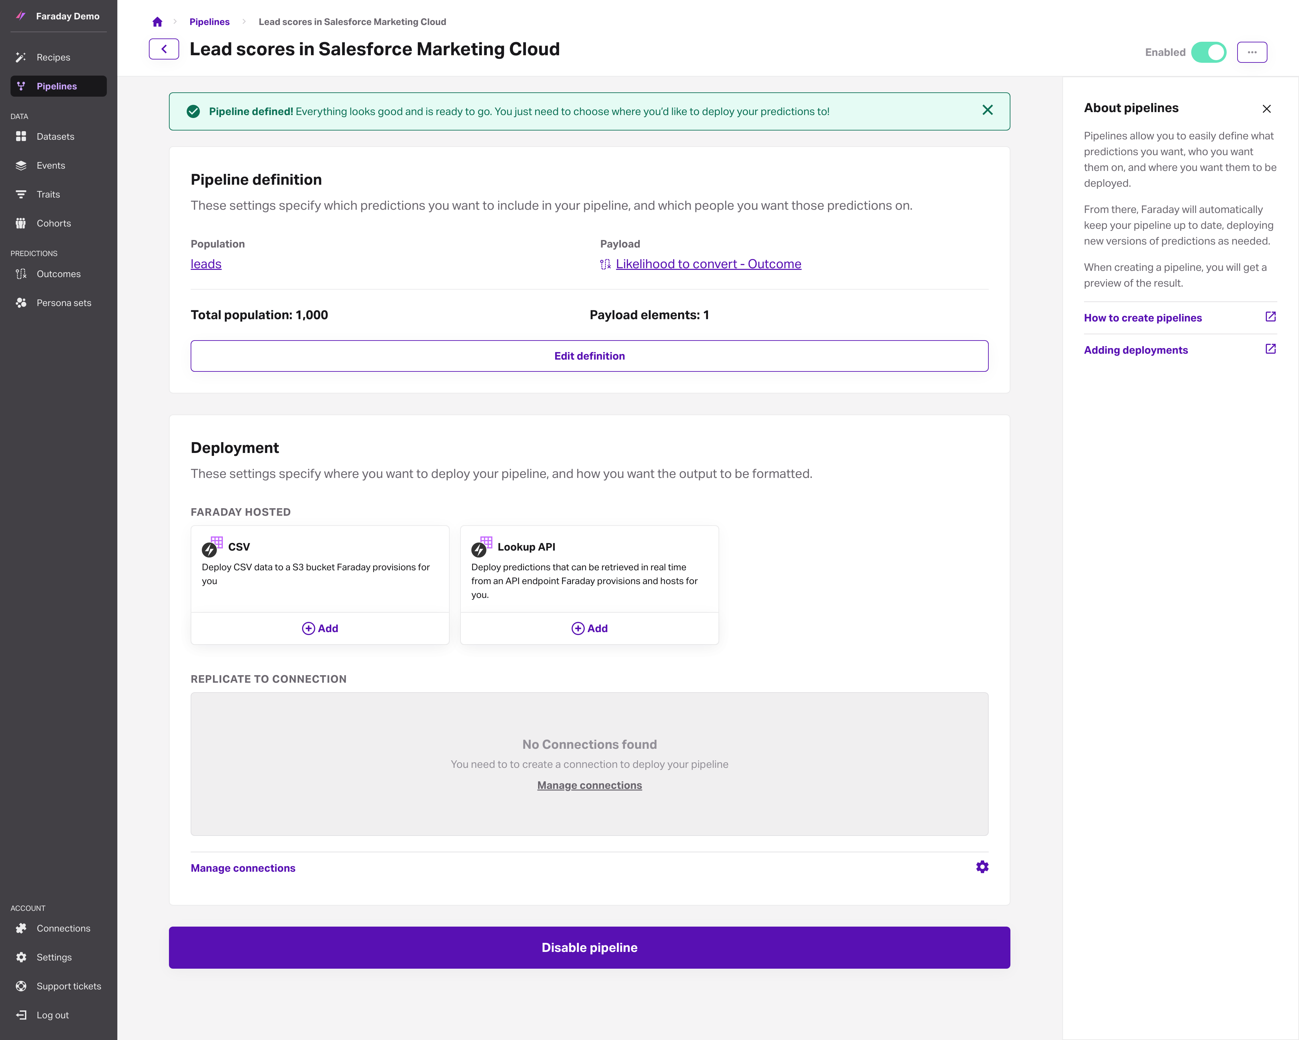Open Recipes in the sidebar
Image resolution: width=1299 pixels, height=1040 pixels.
59,57
